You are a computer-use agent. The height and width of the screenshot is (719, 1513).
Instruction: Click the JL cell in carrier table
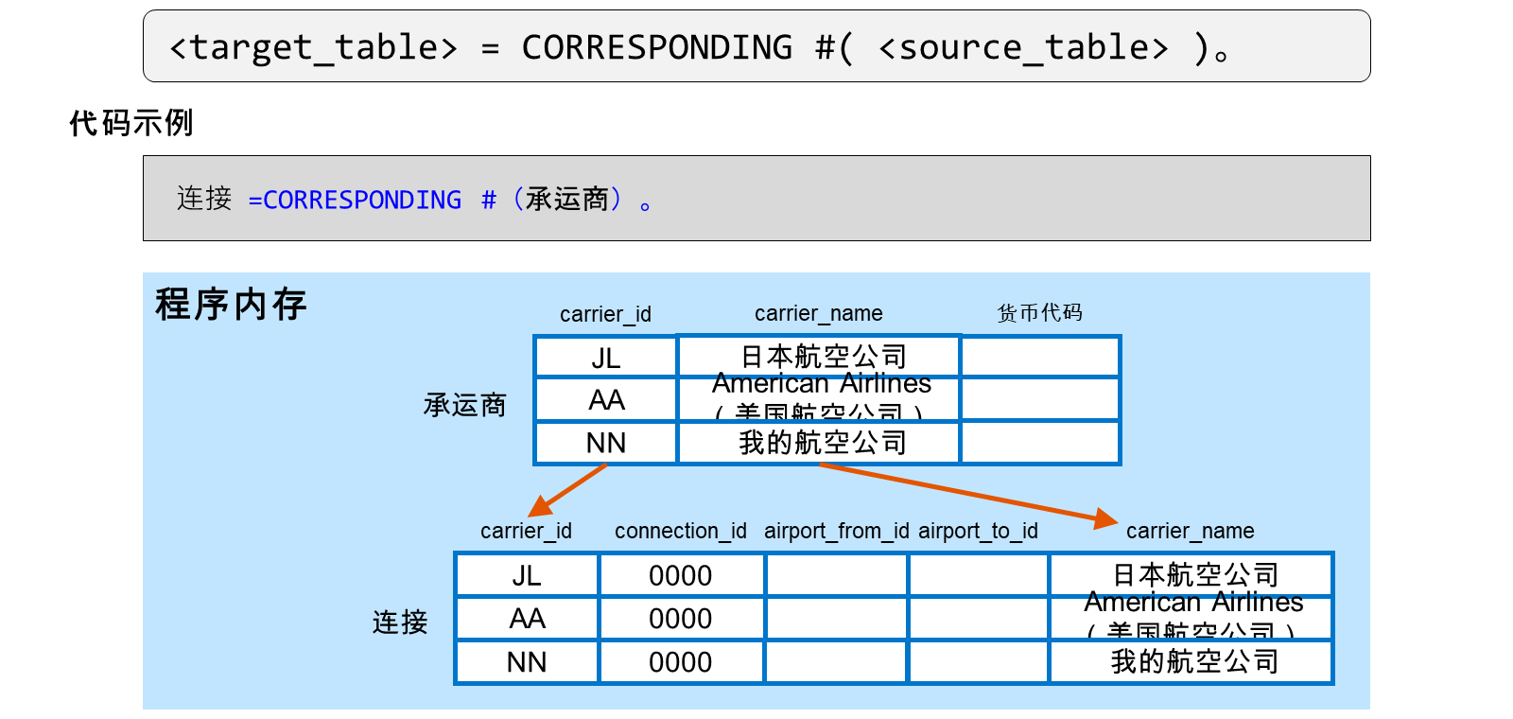pyautogui.click(x=606, y=358)
